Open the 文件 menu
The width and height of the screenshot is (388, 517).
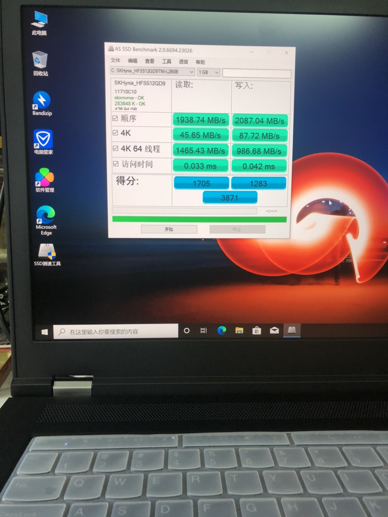coord(116,60)
